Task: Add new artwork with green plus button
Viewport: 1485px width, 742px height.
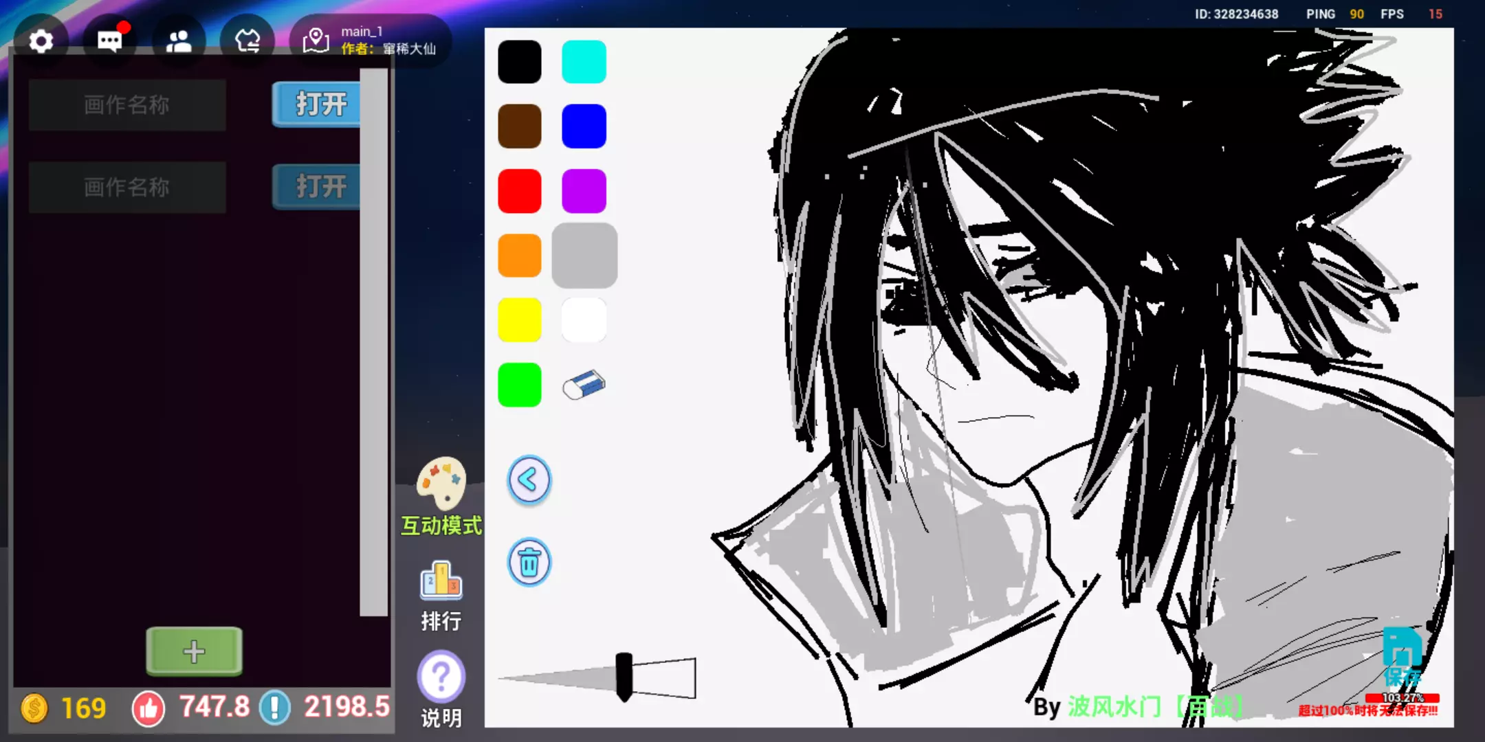Action: [x=194, y=651]
